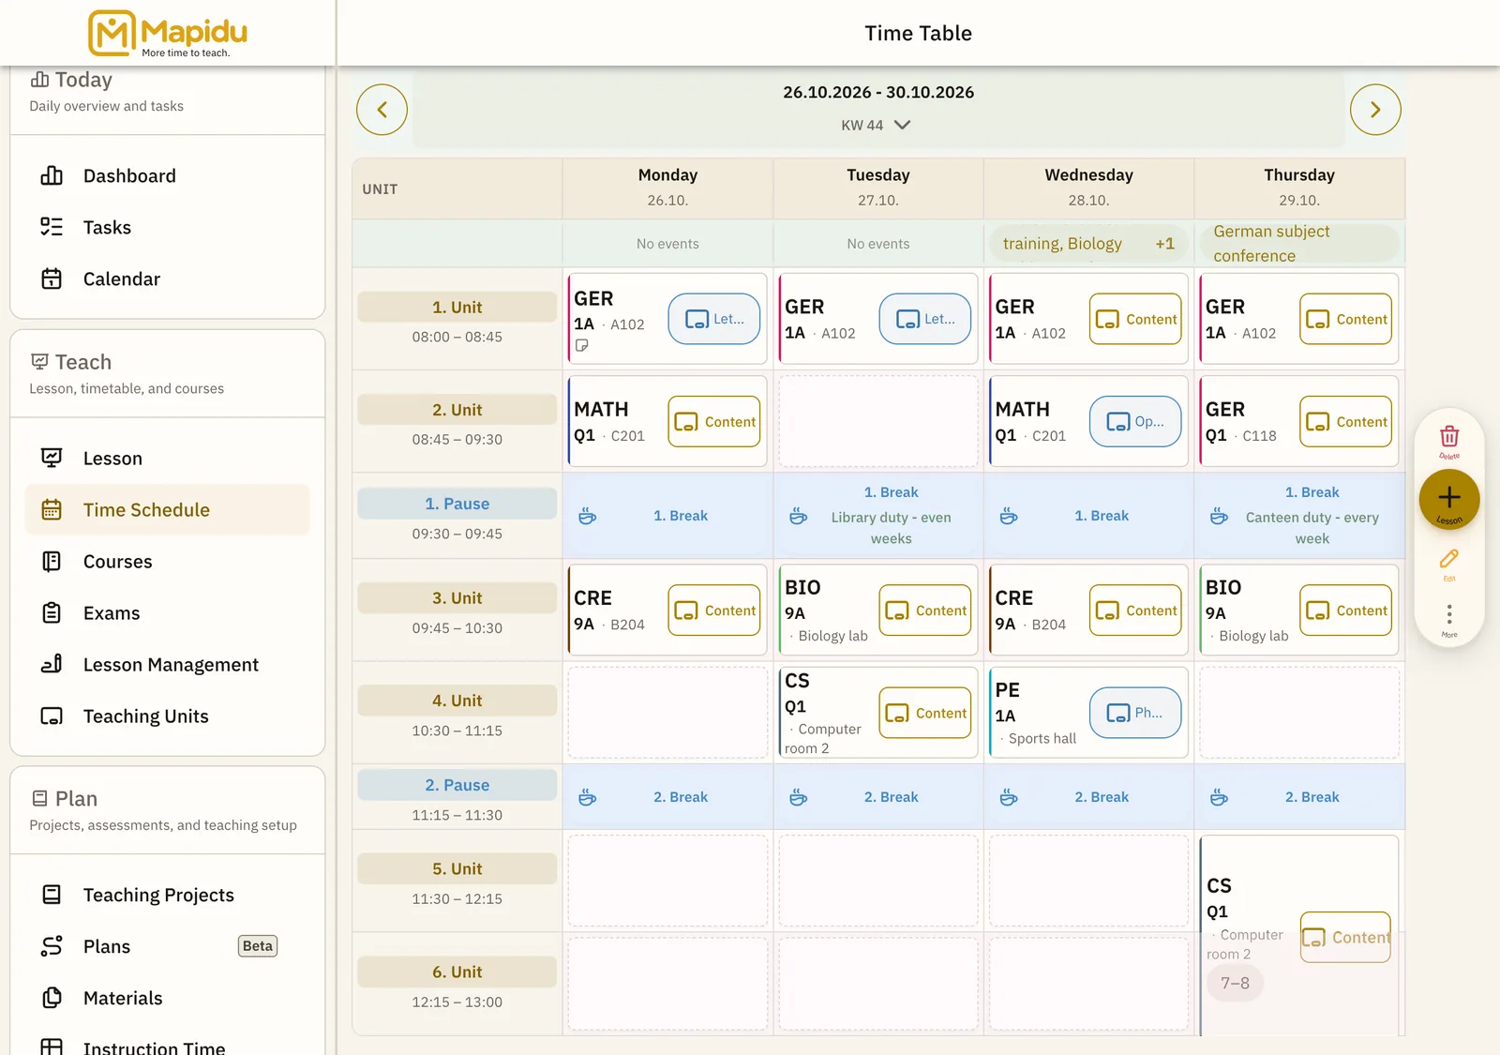Open Content for Monday MATH Q1
1500x1055 pixels.
(x=714, y=422)
